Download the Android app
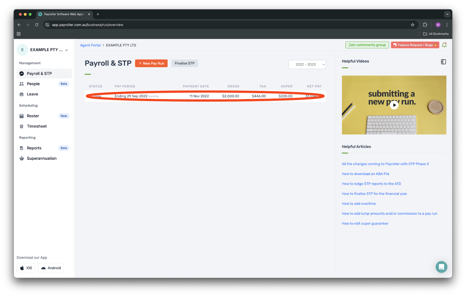 coord(51,268)
